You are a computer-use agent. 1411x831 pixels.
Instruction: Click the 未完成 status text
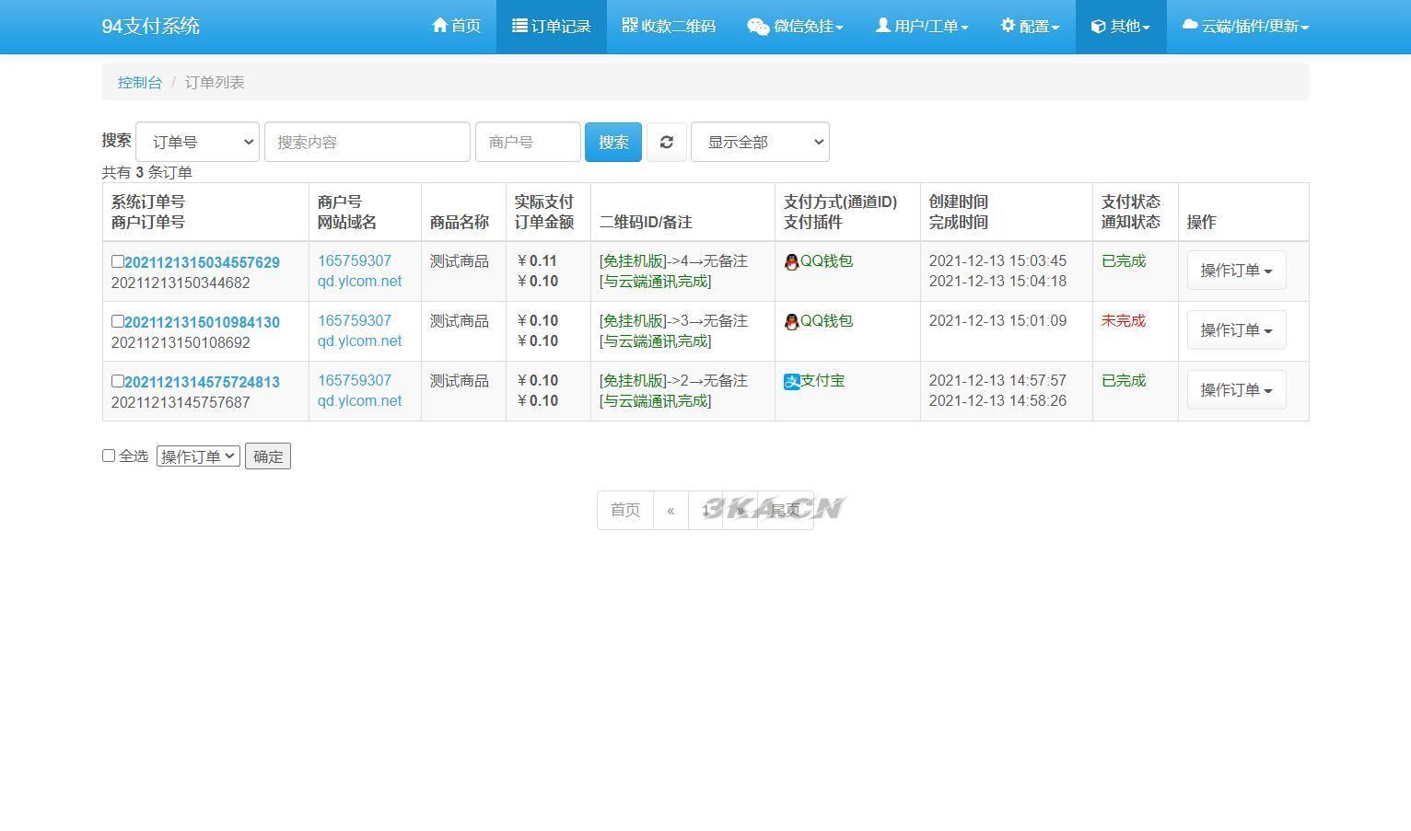point(1124,321)
